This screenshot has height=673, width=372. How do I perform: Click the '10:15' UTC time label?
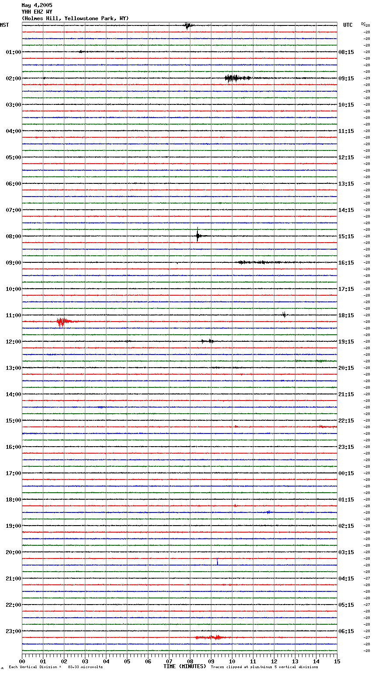(346, 105)
